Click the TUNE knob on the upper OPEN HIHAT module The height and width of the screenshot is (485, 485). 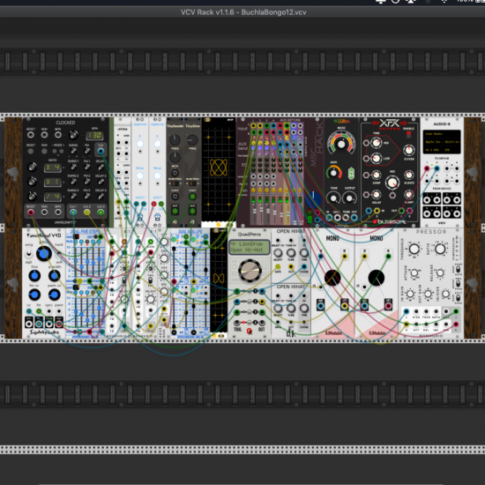point(291,253)
